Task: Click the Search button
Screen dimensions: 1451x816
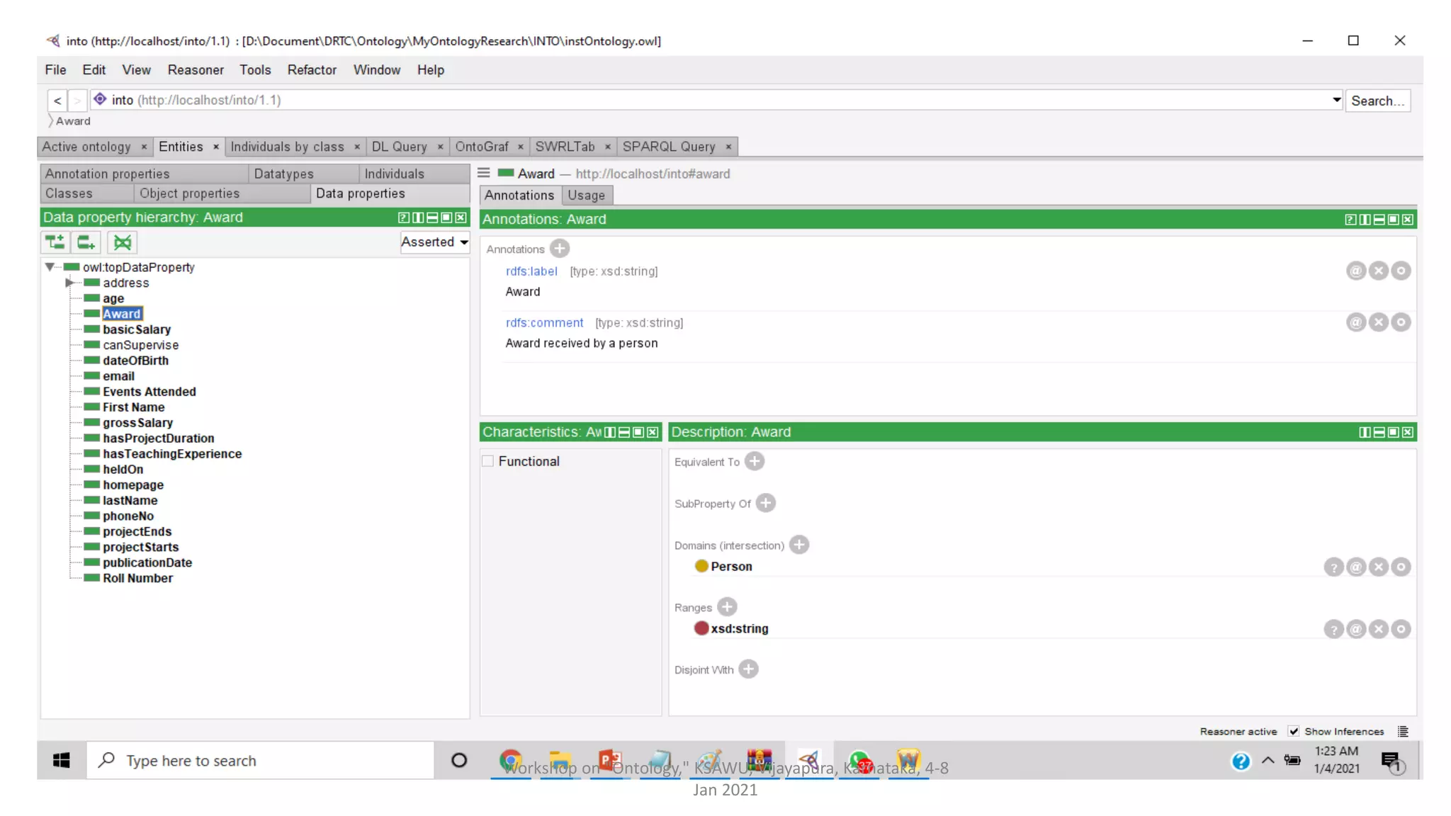Action: click(1377, 101)
